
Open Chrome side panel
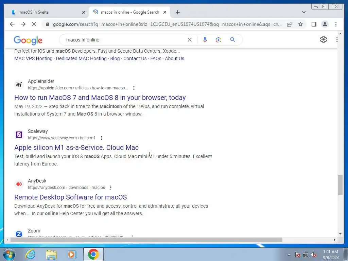tap(314, 24)
